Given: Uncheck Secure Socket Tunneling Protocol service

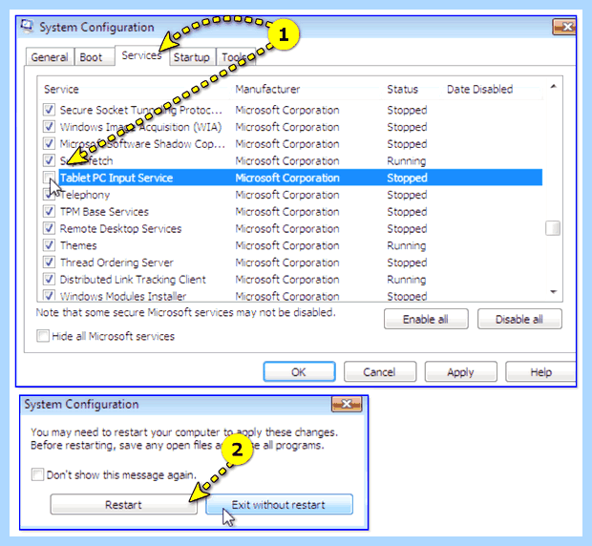Looking at the screenshot, I should tap(49, 110).
